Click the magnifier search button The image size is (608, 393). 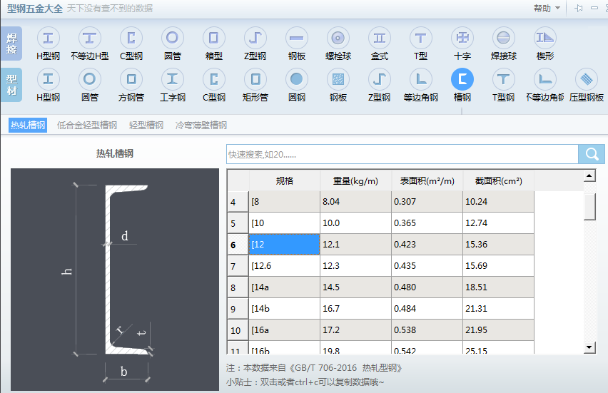[x=592, y=154]
